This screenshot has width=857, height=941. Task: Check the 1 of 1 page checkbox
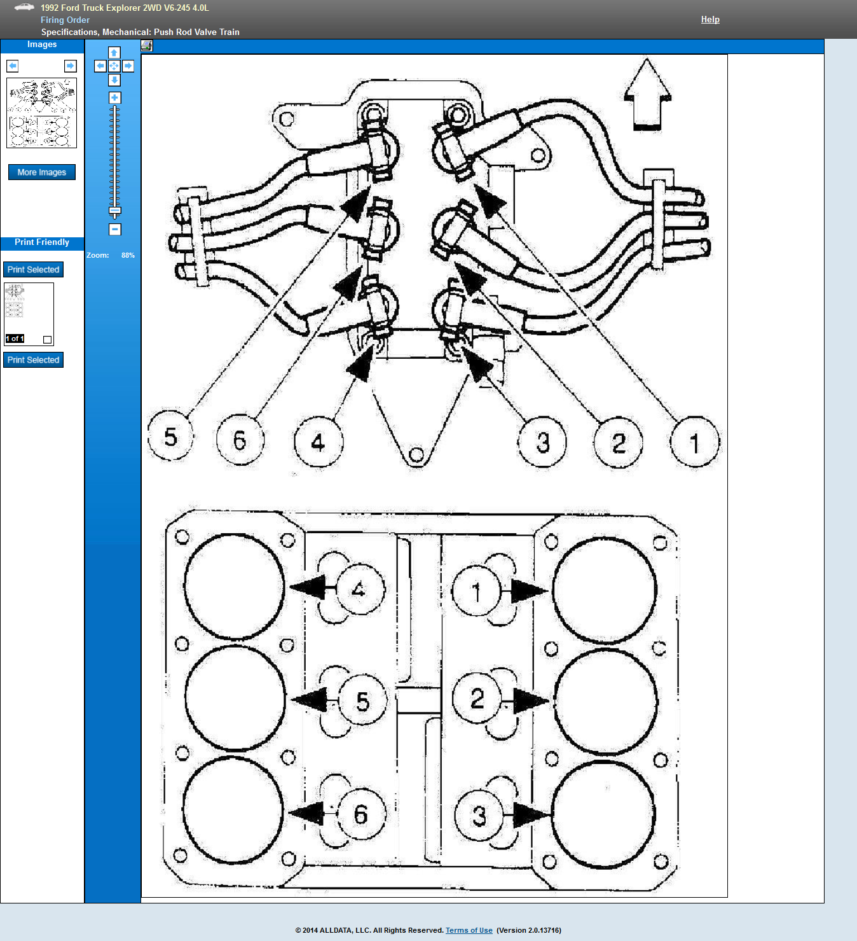click(x=47, y=340)
